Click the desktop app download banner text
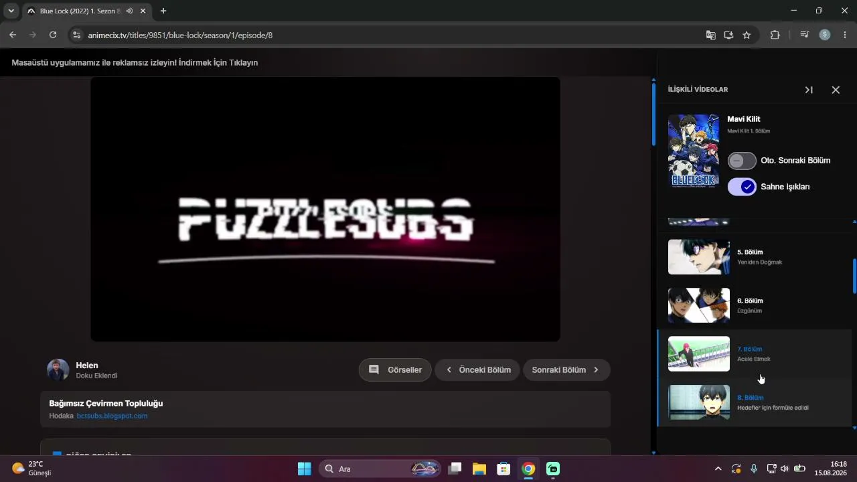The image size is (857, 482). [x=135, y=63]
